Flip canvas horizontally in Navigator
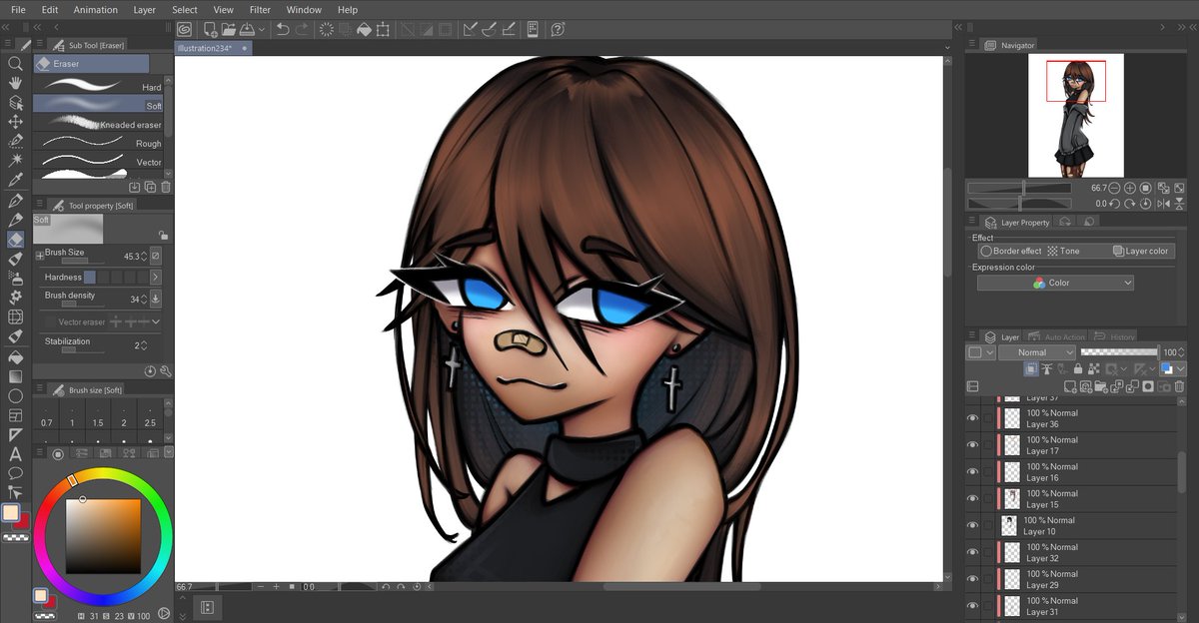The height and width of the screenshot is (623, 1199). 1163,203
